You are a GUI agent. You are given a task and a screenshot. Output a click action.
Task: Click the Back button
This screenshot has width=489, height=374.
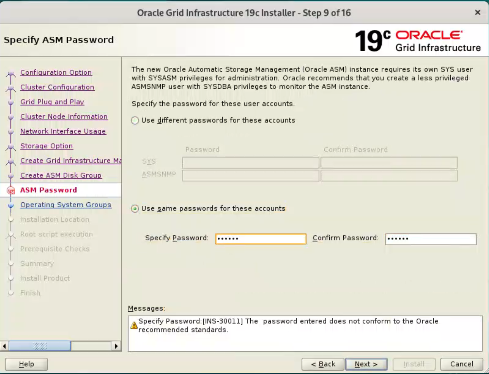point(323,364)
